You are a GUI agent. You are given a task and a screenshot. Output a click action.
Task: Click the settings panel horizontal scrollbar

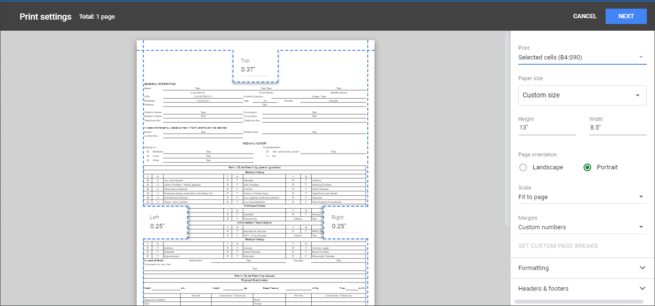579,302
